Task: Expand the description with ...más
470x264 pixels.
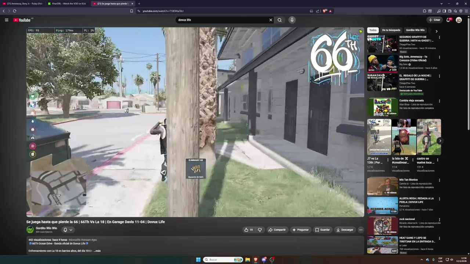Action: (x=97, y=251)
